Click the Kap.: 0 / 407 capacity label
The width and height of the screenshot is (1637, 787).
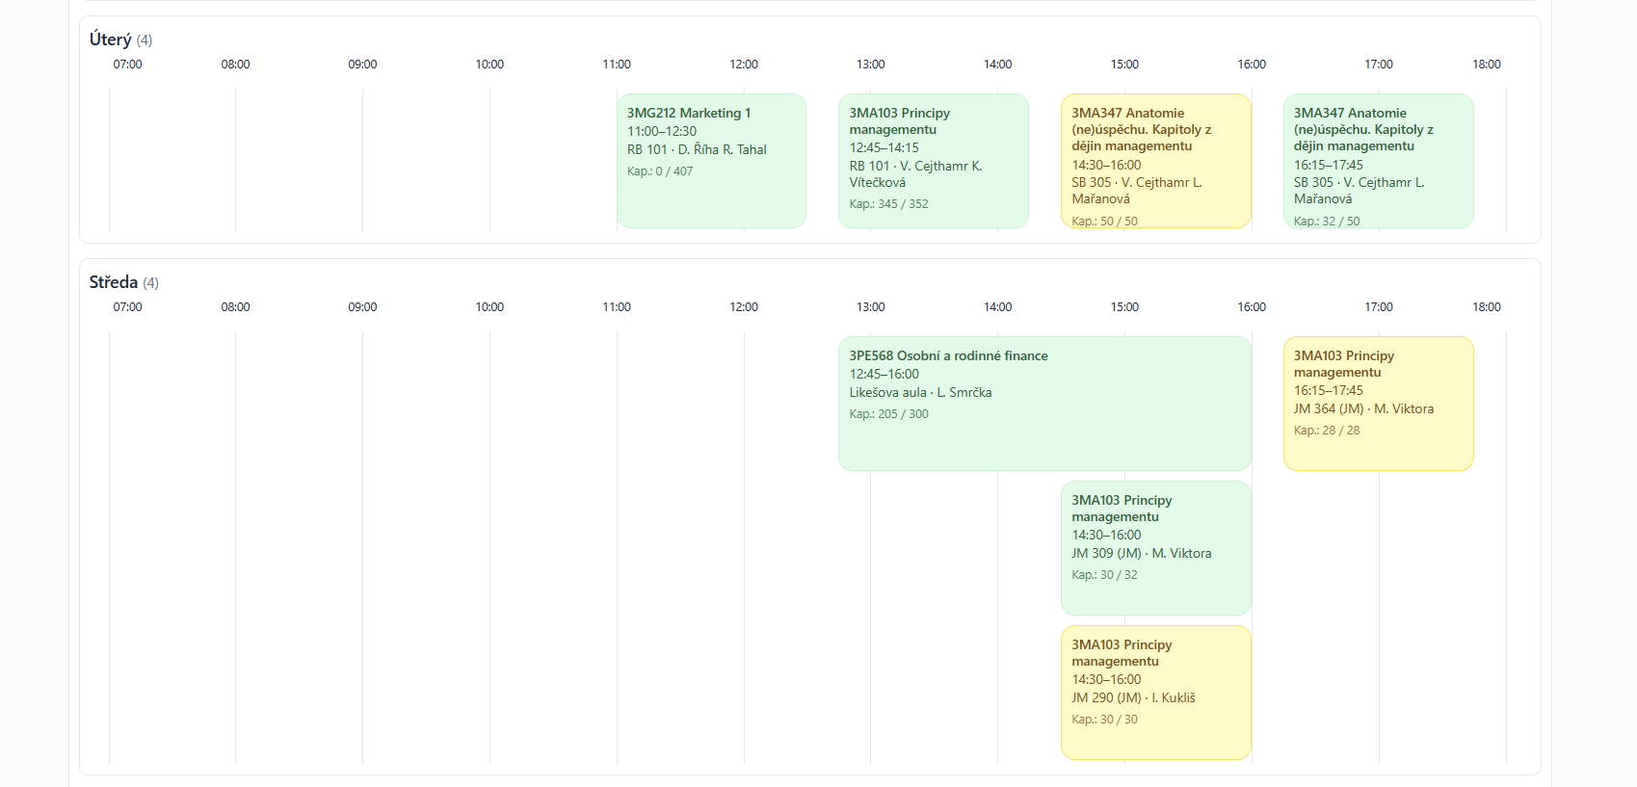click(660, 171)
